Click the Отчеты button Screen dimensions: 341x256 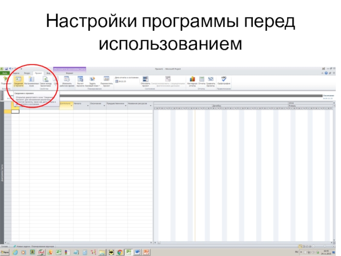tap(202, 81)
